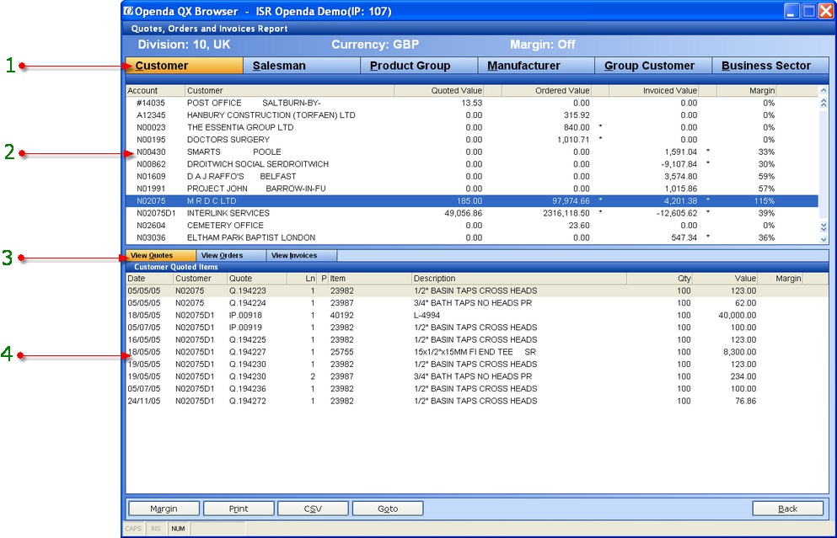The height and width of the screenshot is (538, 837).
Task: Open the Product Group tab
Action: click(419, 66)
